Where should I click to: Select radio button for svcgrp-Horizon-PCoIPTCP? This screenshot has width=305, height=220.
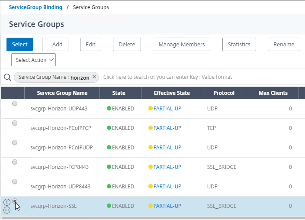pyautogui.click(x=15, y=123)
